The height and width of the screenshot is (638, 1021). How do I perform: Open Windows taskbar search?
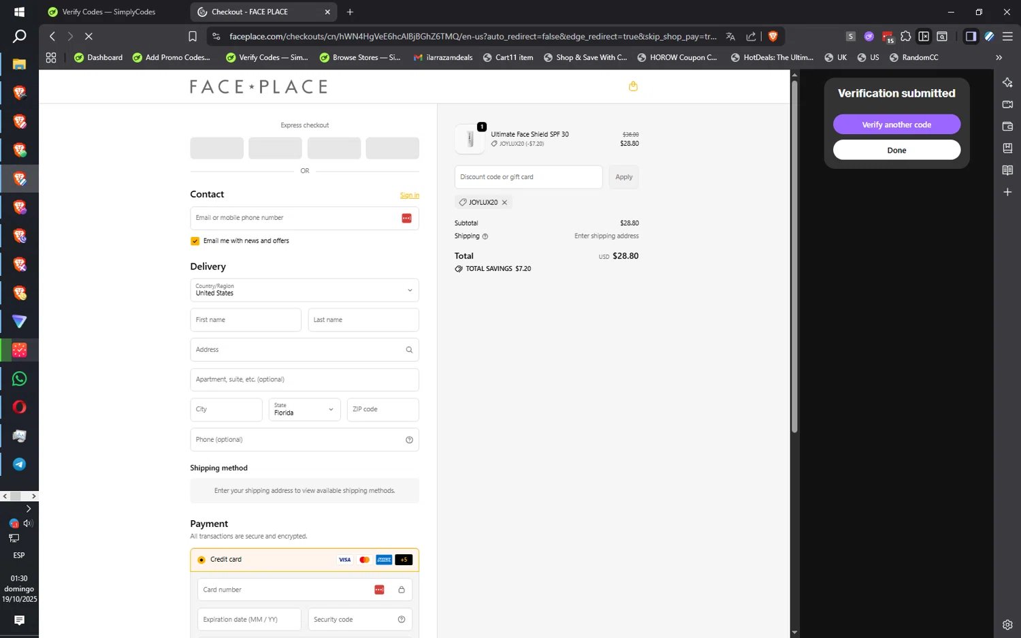tap(19, 36)
